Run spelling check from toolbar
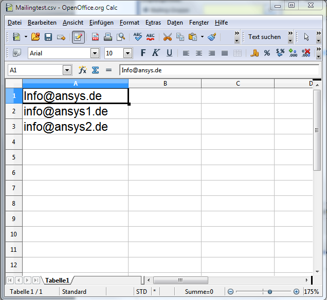The height and width of the screenshot is (300, 327). (x=137, y=37)
